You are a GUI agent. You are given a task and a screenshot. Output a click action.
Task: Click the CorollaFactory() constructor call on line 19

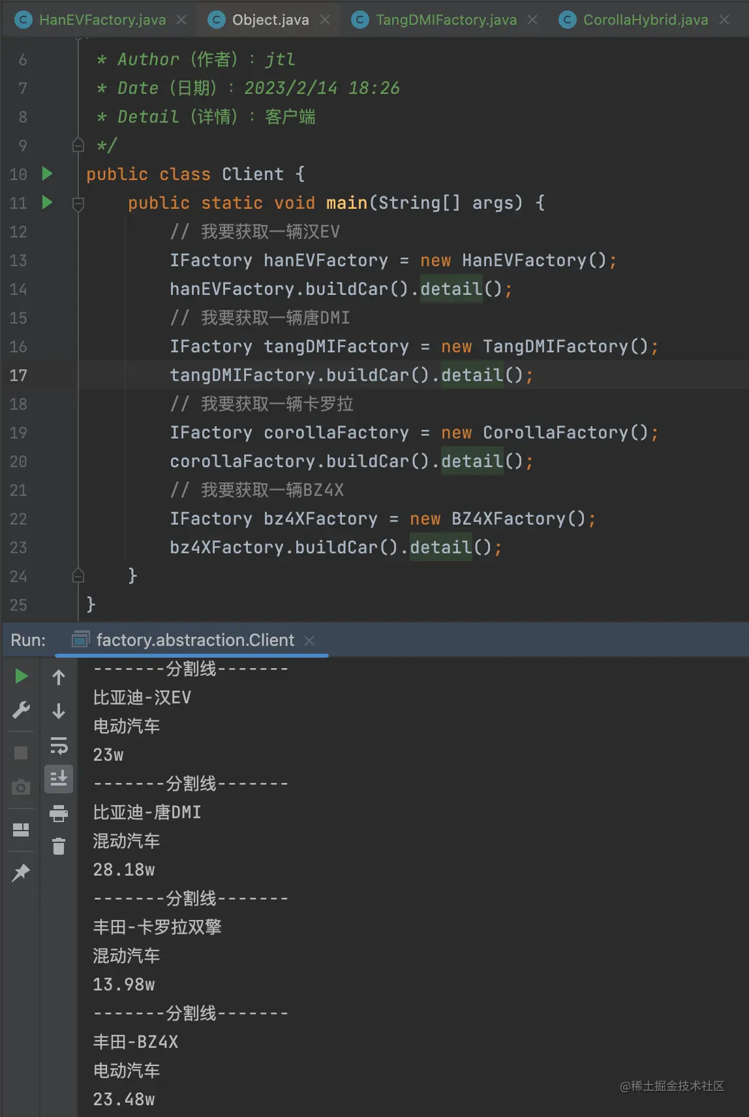click(566, 433)
